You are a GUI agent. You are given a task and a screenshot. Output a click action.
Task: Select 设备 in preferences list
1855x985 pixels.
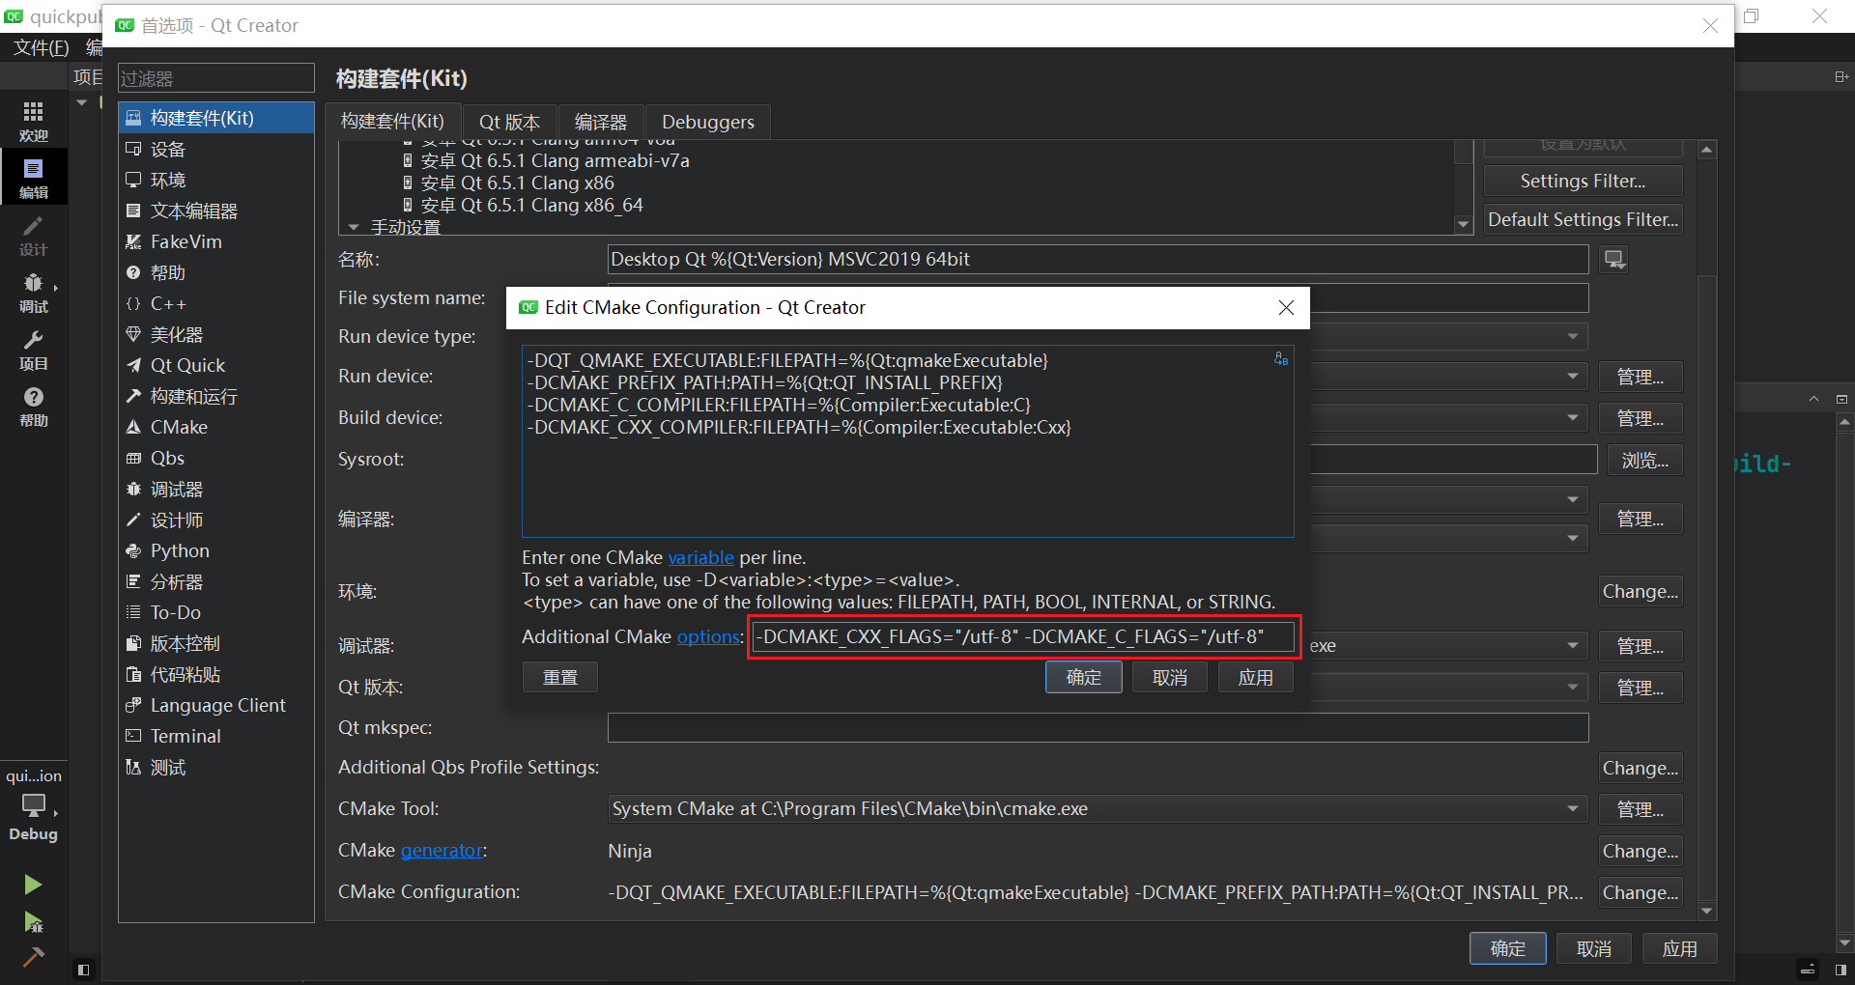coord(216,149)
